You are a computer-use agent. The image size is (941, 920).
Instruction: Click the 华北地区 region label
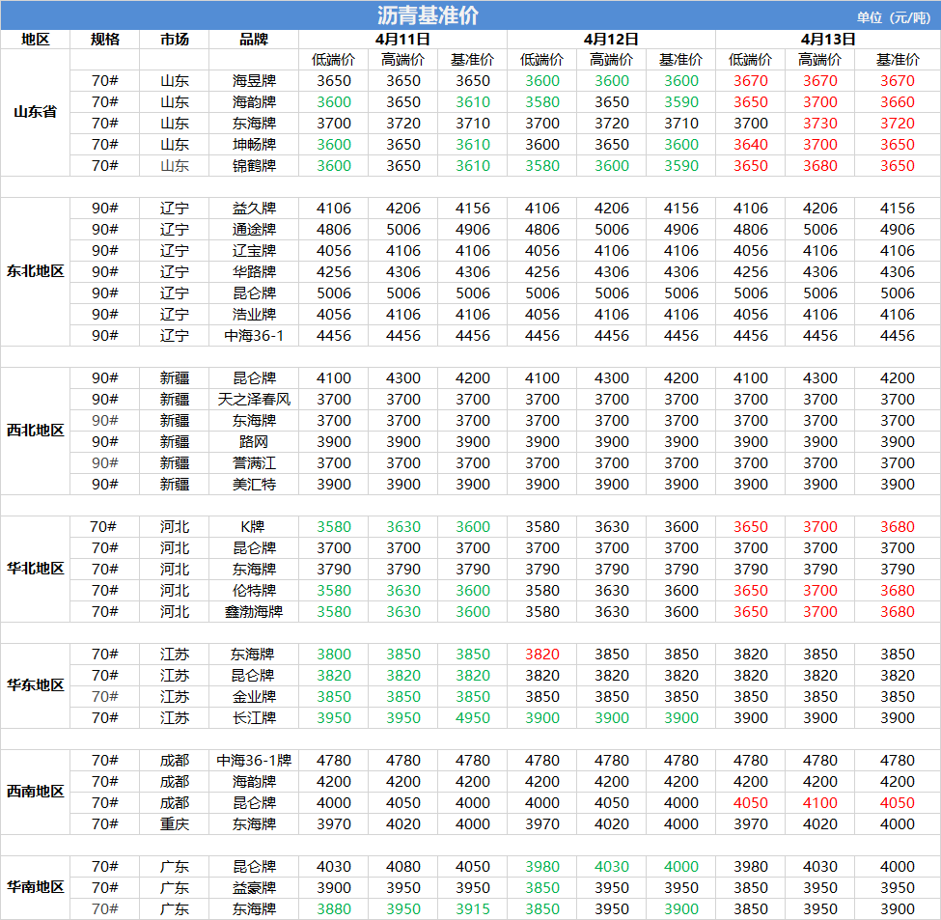pyautogui.click(x=35, y=569)
